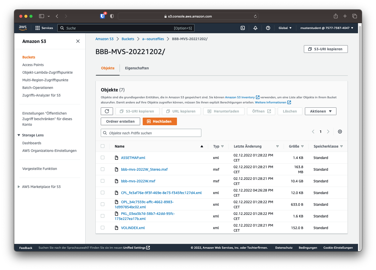Sort by Name column arrow
376x270 pixels.
[x=202, y=146]
